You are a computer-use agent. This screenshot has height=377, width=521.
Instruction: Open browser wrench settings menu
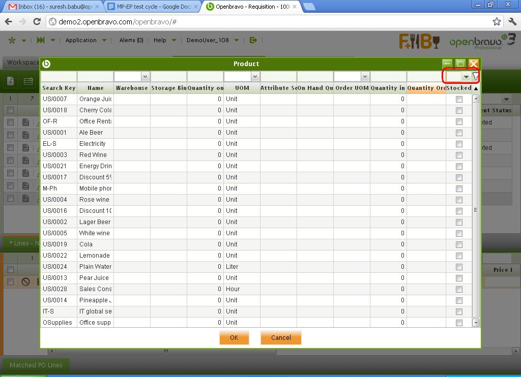click(x=512, y=22)
